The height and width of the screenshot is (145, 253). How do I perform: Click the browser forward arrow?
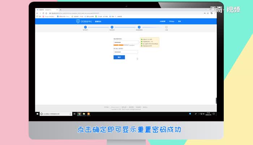click(40, 13)
